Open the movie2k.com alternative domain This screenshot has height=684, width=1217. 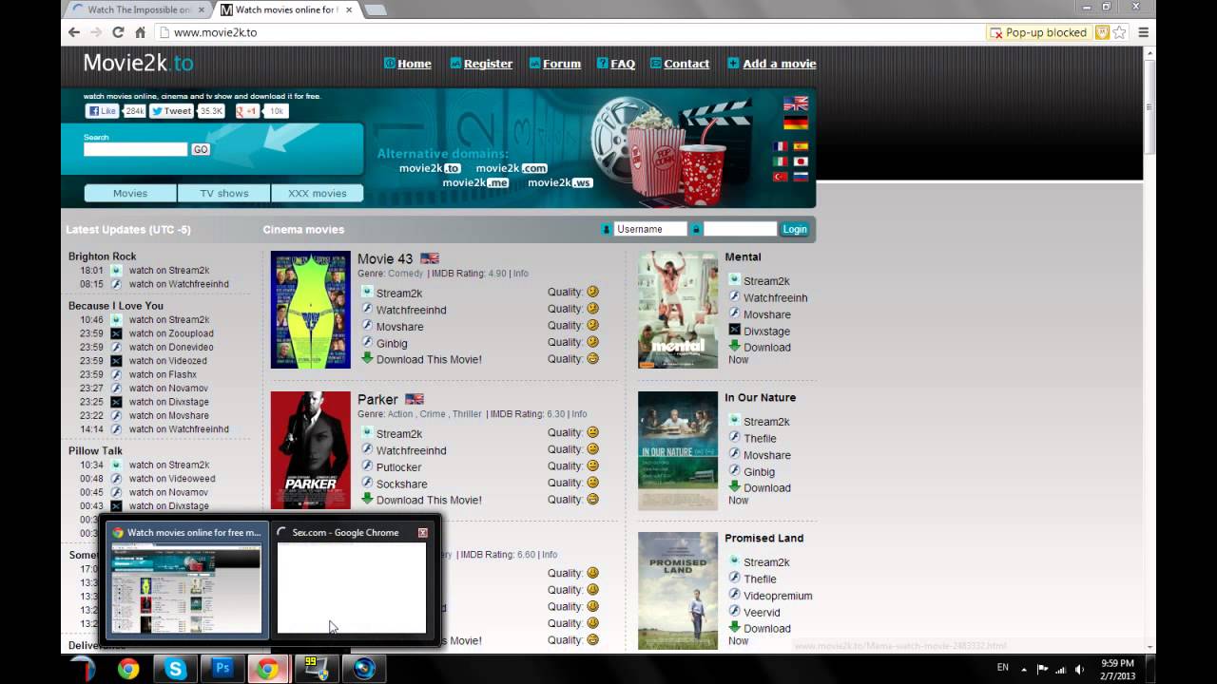[512, 168]
